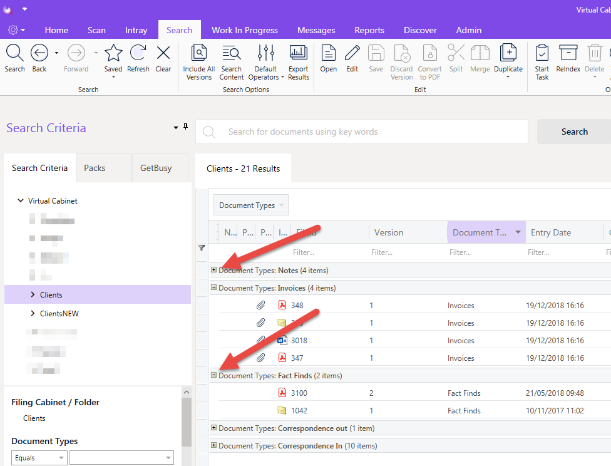The width and height of the screenshot is (611, 466).
Task: Click the large Search button
Action: point(574,132)
